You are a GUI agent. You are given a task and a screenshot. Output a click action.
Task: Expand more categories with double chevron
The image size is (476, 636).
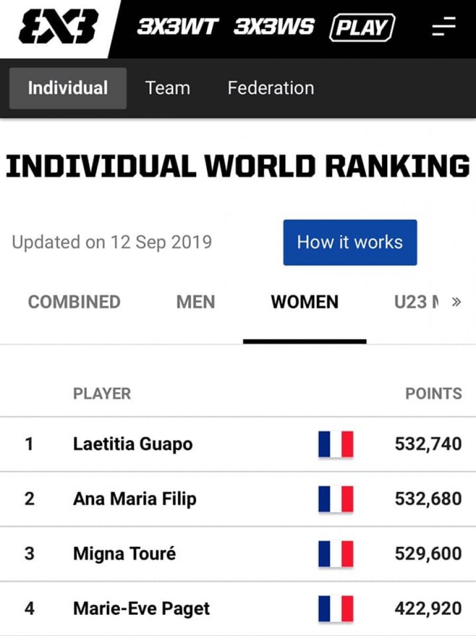coord(456,302)
